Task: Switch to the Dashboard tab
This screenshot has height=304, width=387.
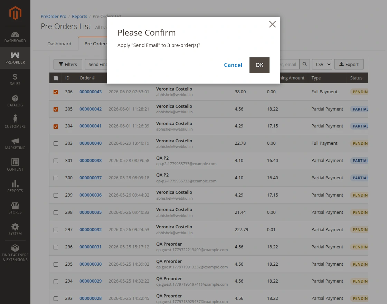Action: 59,44
